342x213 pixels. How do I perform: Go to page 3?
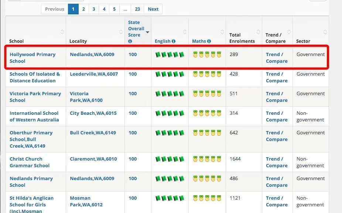94,9
